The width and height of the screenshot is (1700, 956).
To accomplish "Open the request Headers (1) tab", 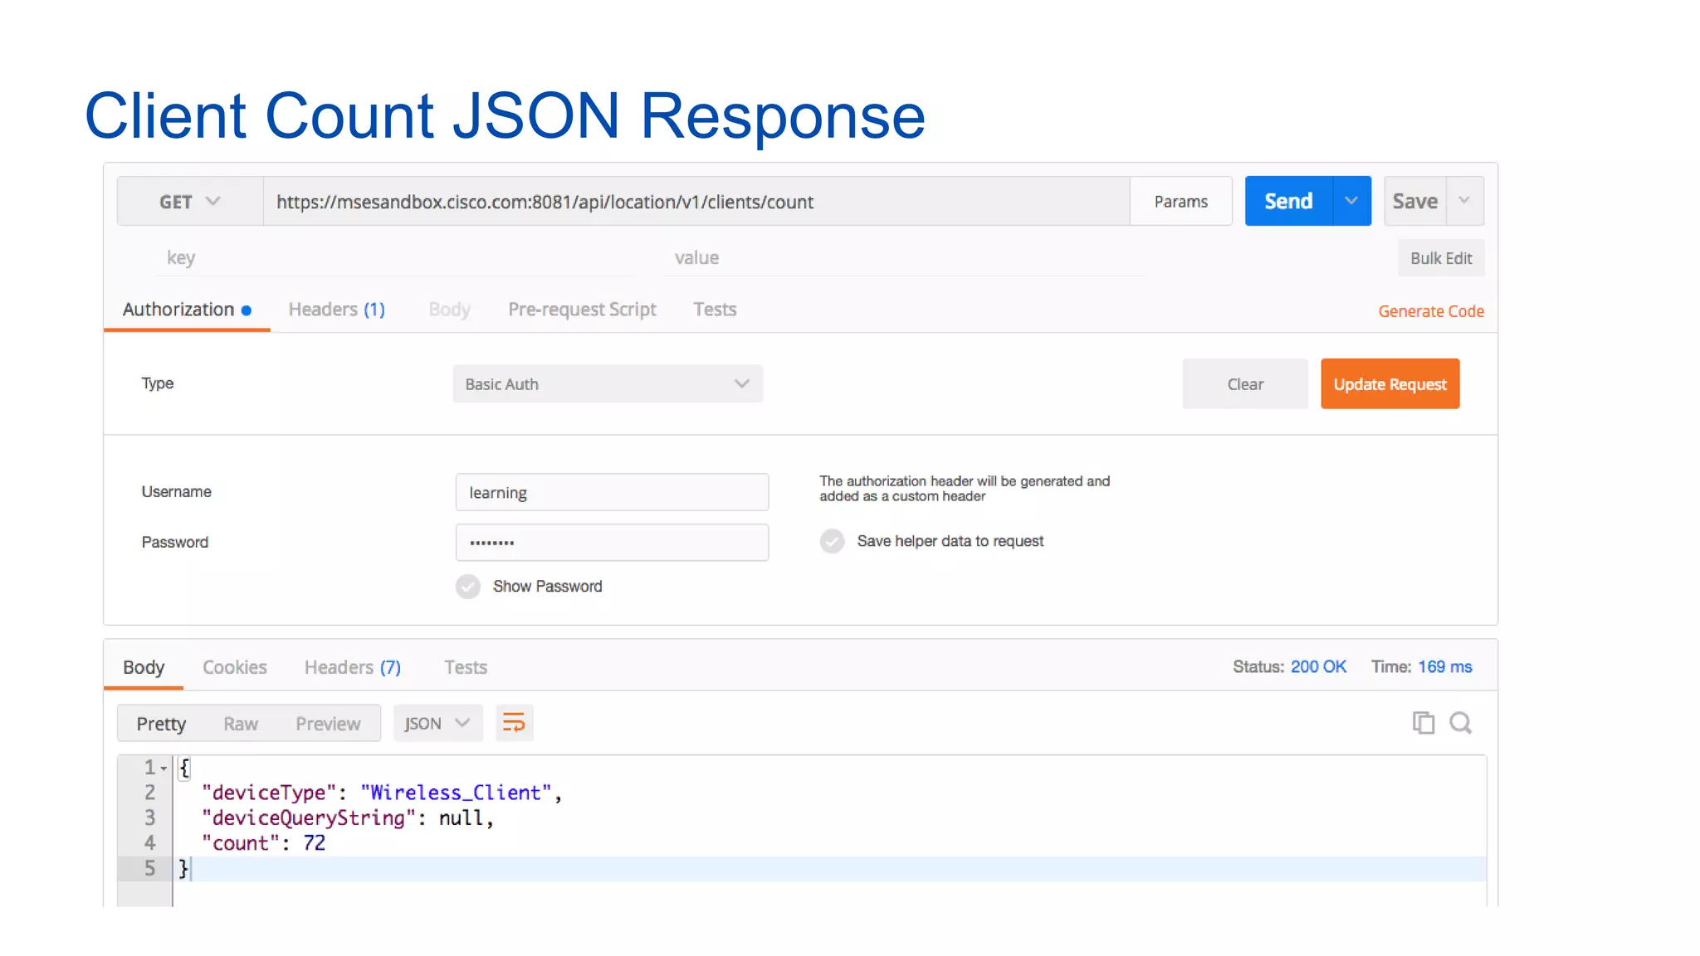I will [336, 310].
